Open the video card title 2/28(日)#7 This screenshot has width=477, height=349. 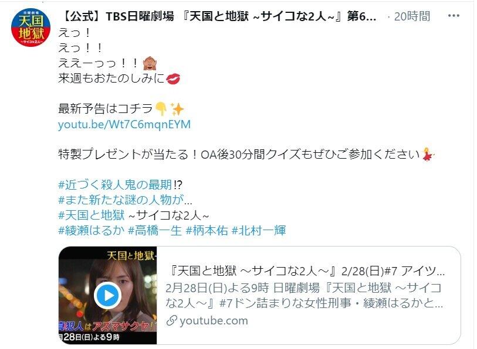click(307, 271)
